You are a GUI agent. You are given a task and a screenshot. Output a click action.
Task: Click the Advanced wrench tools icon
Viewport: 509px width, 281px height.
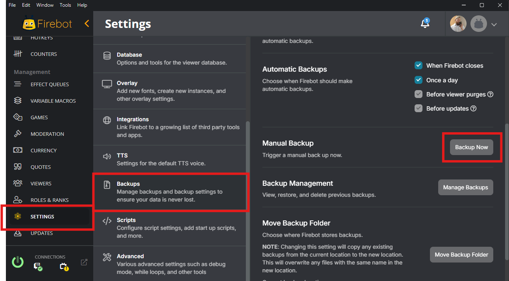(107, 257)
